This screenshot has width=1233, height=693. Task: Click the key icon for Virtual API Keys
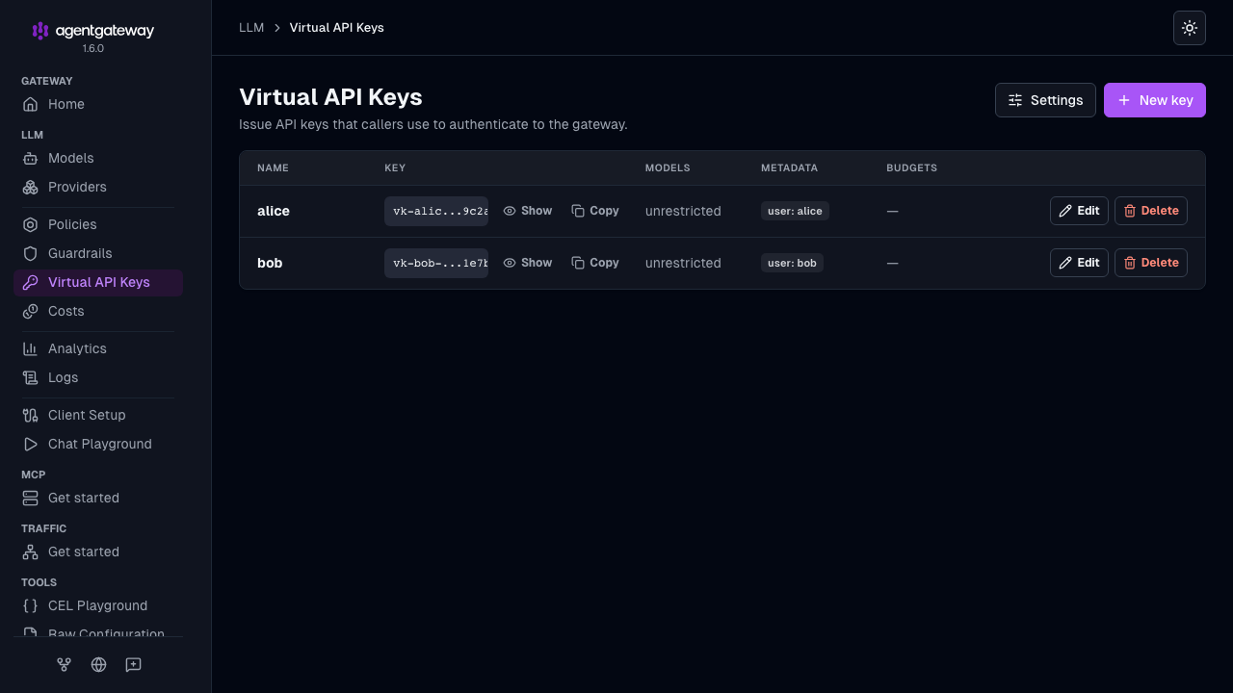[30, 282]
